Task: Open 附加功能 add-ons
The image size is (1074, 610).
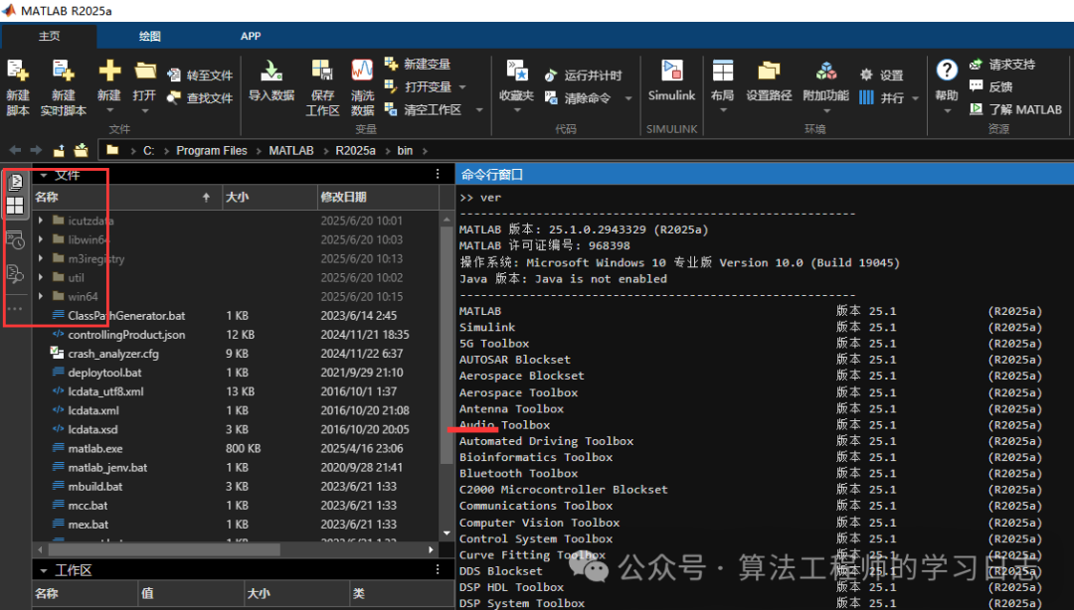Action: 825,86
